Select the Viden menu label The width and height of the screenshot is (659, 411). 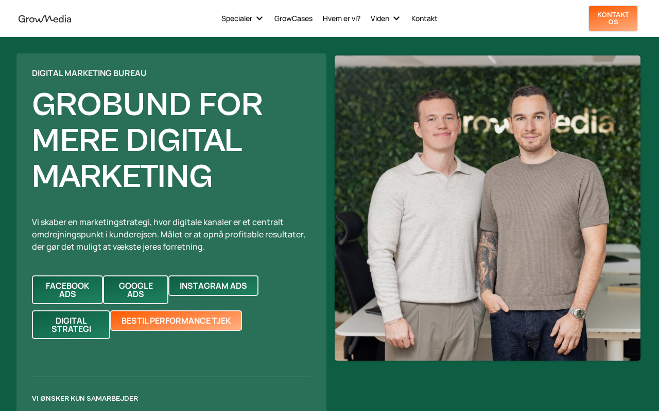click(x=380, y=18)
